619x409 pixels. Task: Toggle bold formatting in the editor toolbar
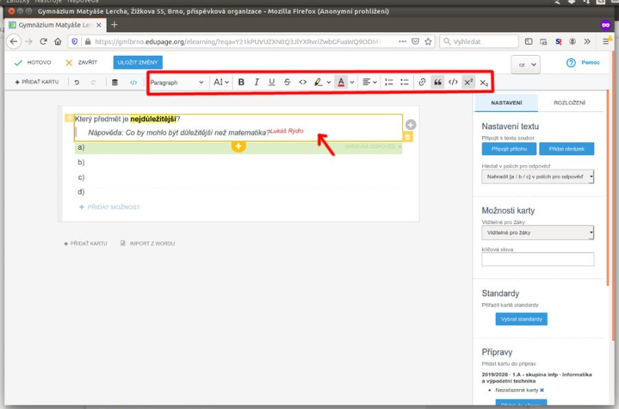(x=241, y=82)
